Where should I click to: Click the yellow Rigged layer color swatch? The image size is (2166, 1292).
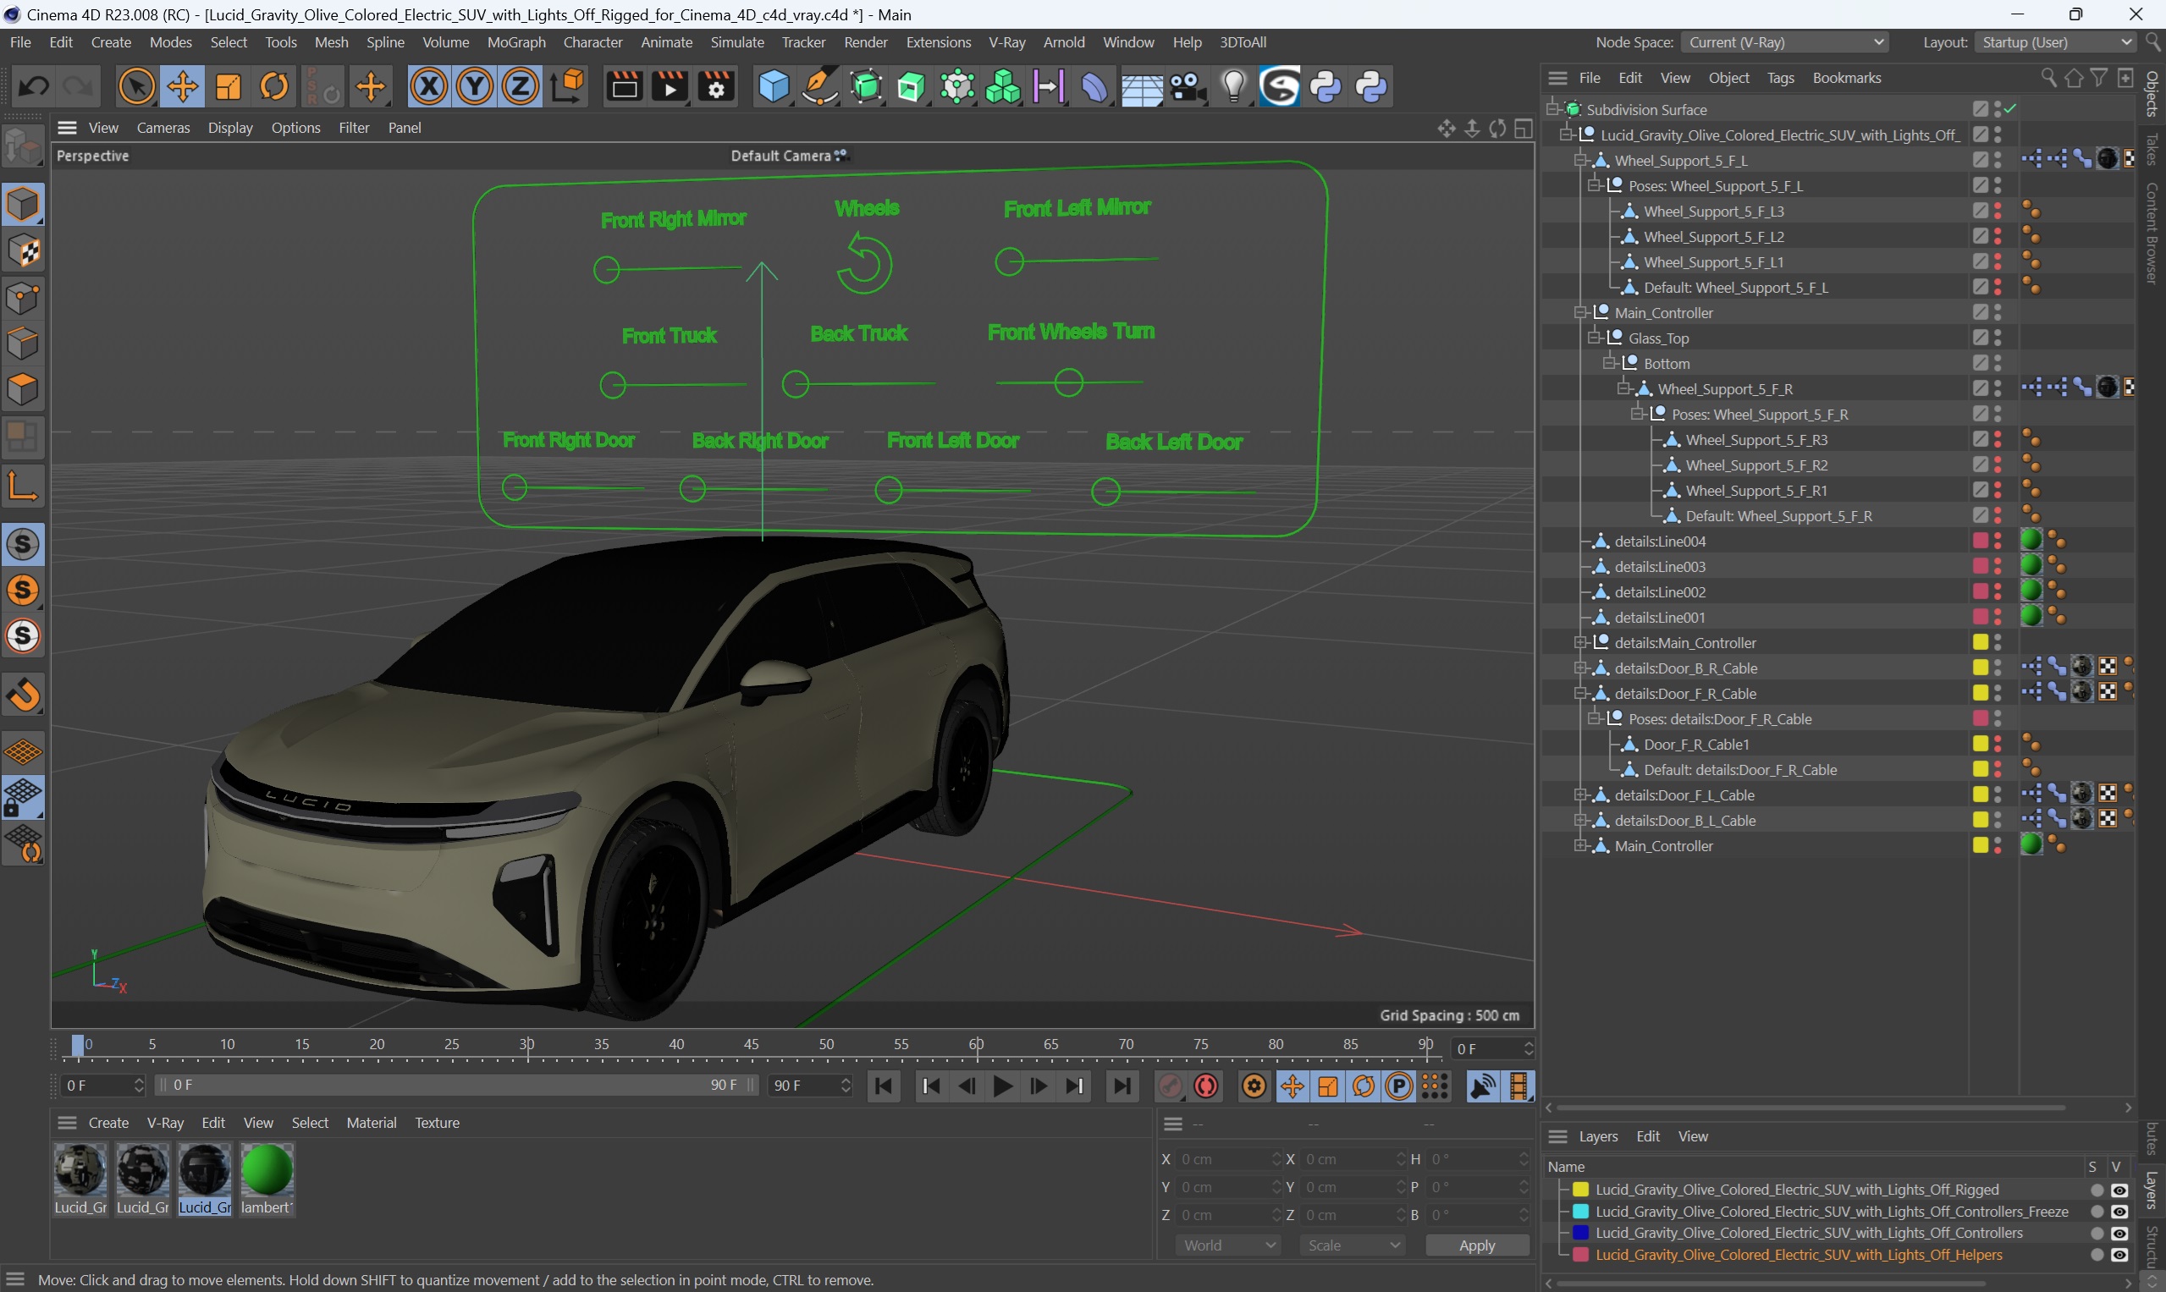click(x=1580, y=1190)
